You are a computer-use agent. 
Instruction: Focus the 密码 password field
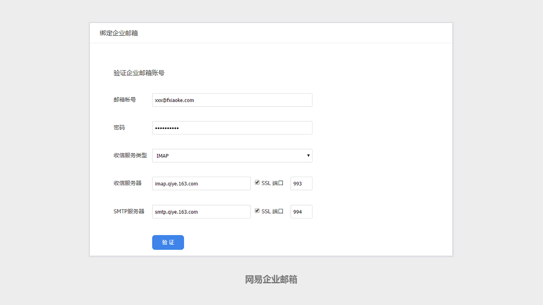[232, 128]
